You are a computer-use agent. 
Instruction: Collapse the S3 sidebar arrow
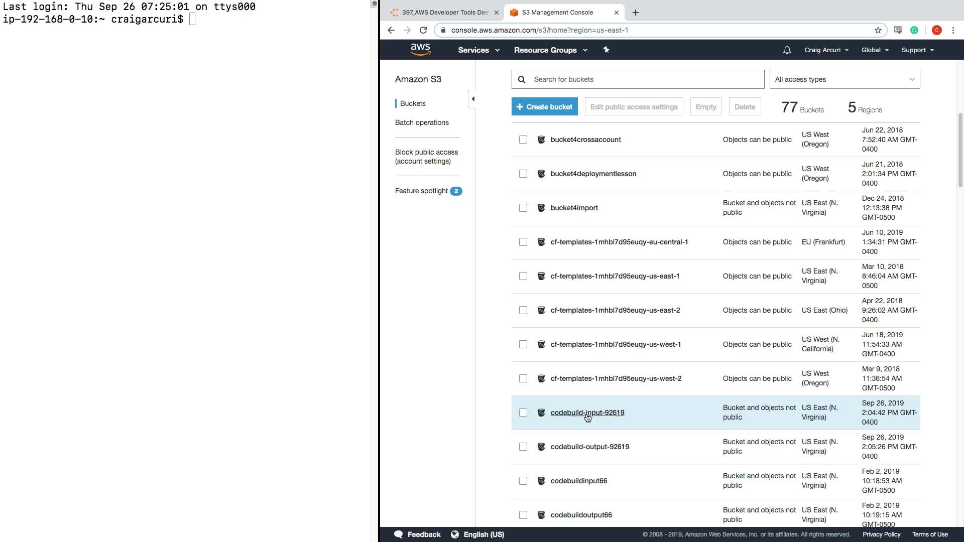coord(472,99)
